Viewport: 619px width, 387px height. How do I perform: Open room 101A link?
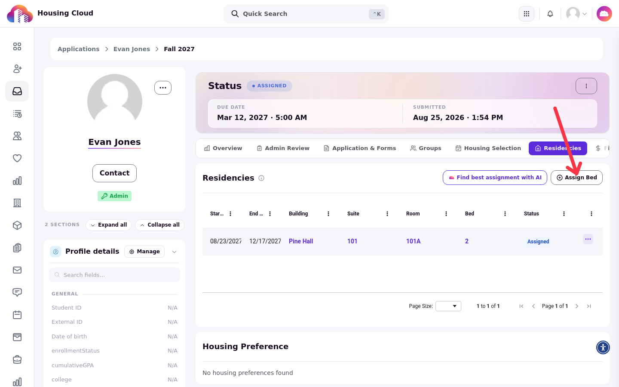[x=414, y=241]
